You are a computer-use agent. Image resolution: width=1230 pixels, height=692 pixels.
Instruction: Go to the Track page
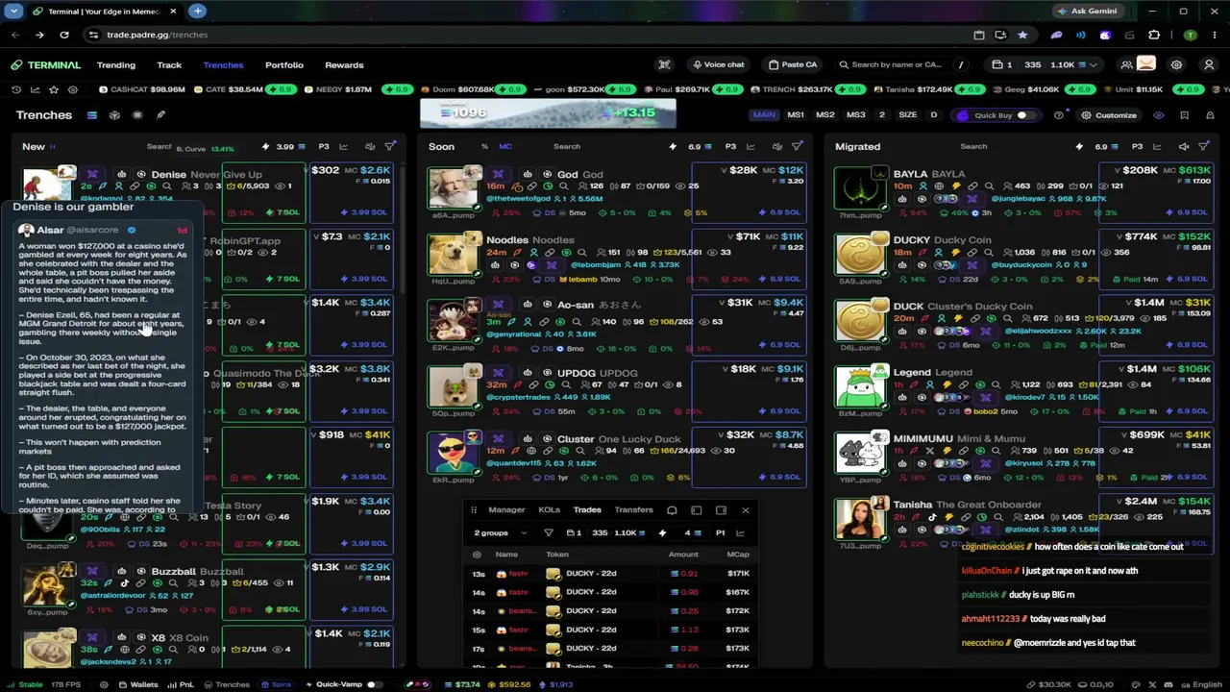(169, 65)
